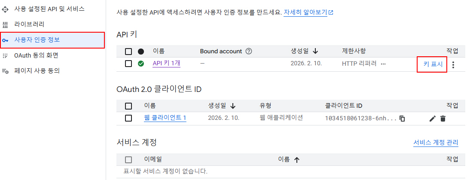Click the 라이브러리 sidebar icon

click(x=6, y=24)
